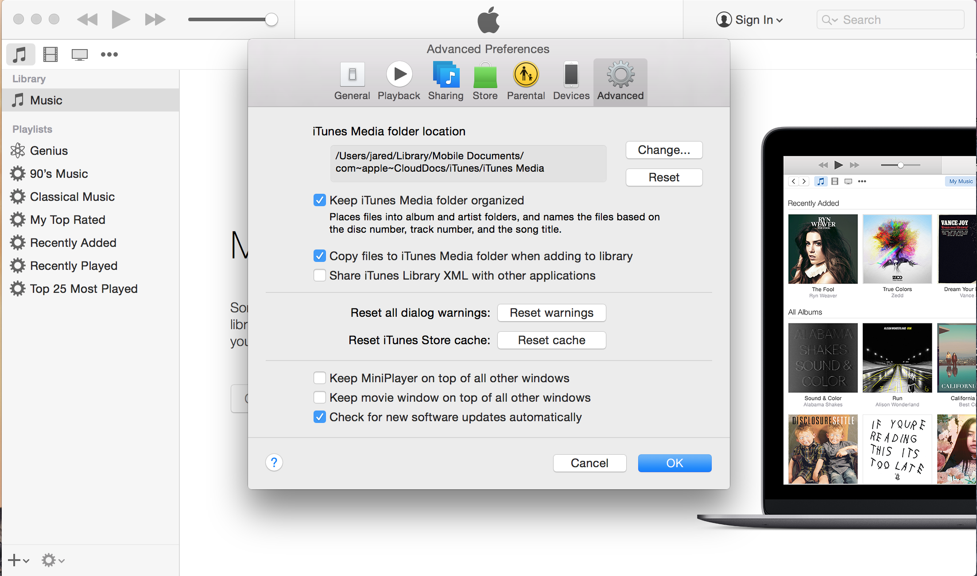This screenshot has width=977, height=576.
Task: Click the fast-forward button in iTunes toolbar
Action: (155, 19)
